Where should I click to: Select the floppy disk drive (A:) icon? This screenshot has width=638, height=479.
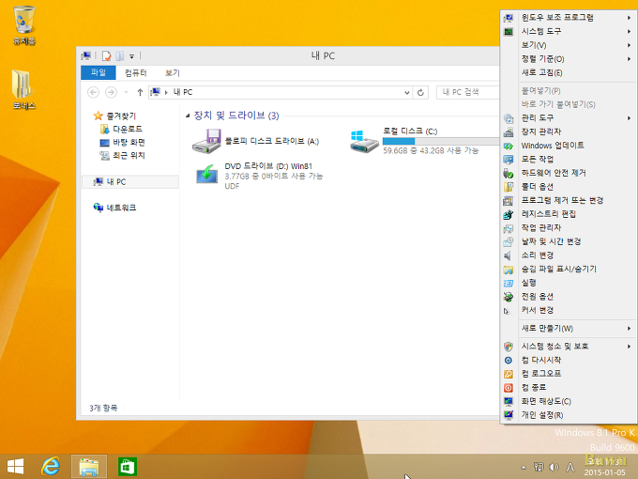point(206,141)
